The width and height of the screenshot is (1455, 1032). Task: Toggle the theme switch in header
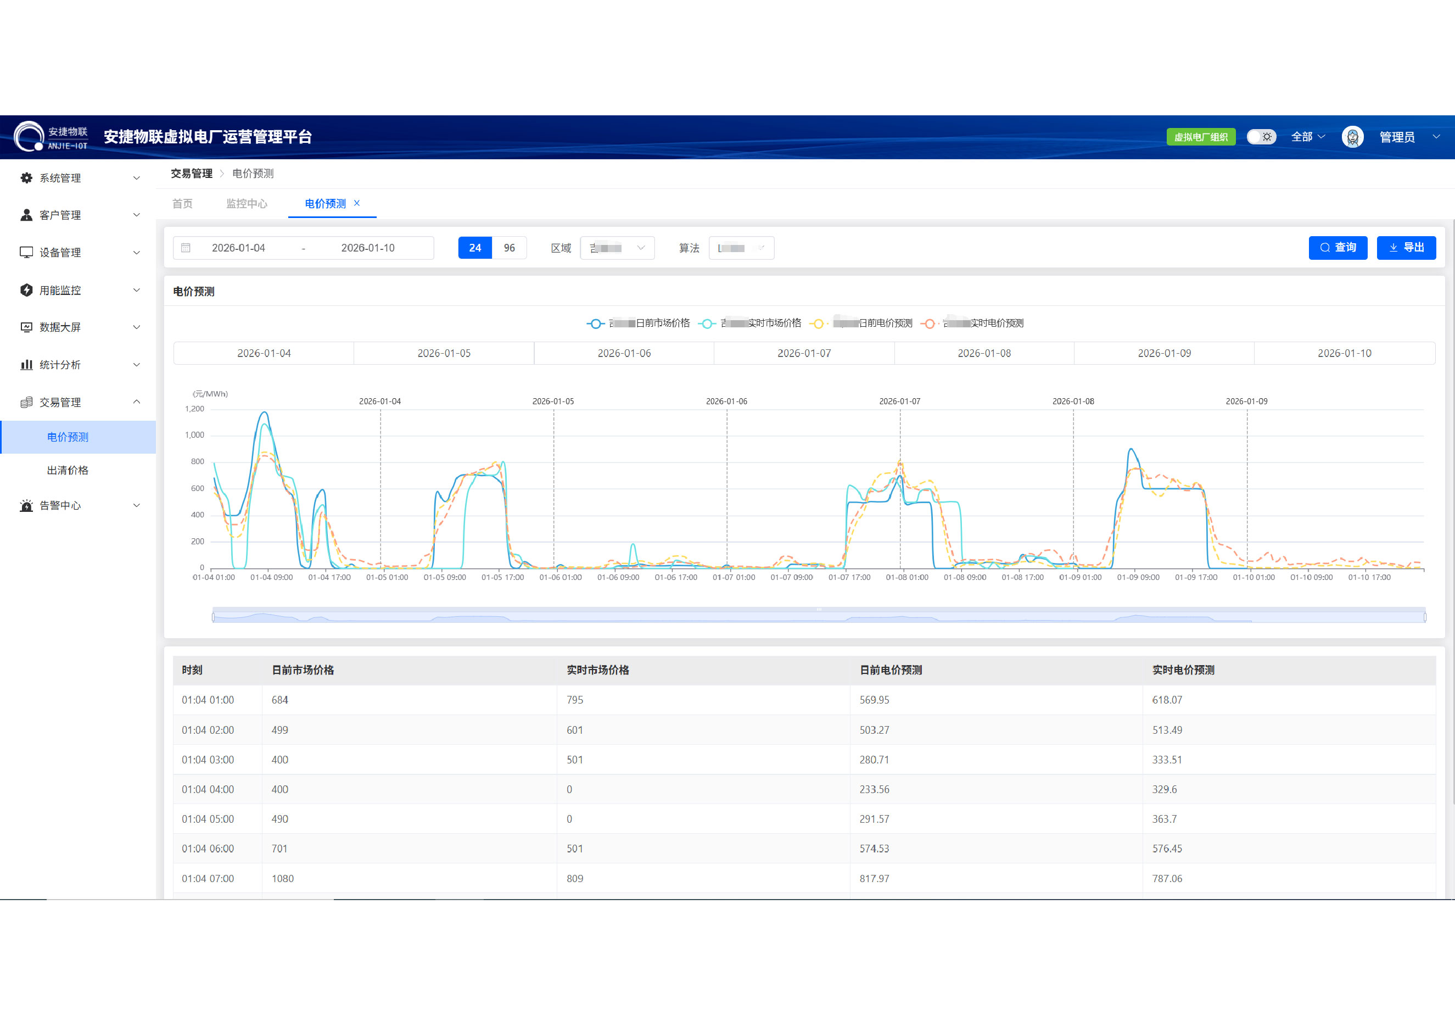tap(1260, 137)
